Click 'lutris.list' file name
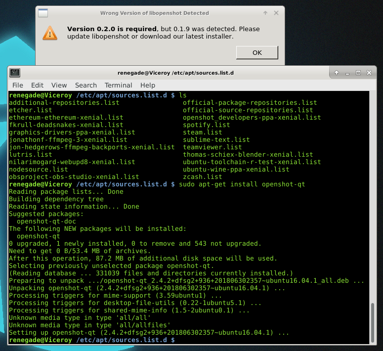 click(31, 154)
